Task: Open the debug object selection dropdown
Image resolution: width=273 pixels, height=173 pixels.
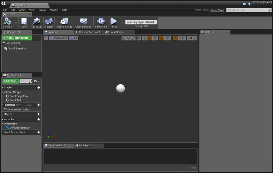Action: pos(141,22)
